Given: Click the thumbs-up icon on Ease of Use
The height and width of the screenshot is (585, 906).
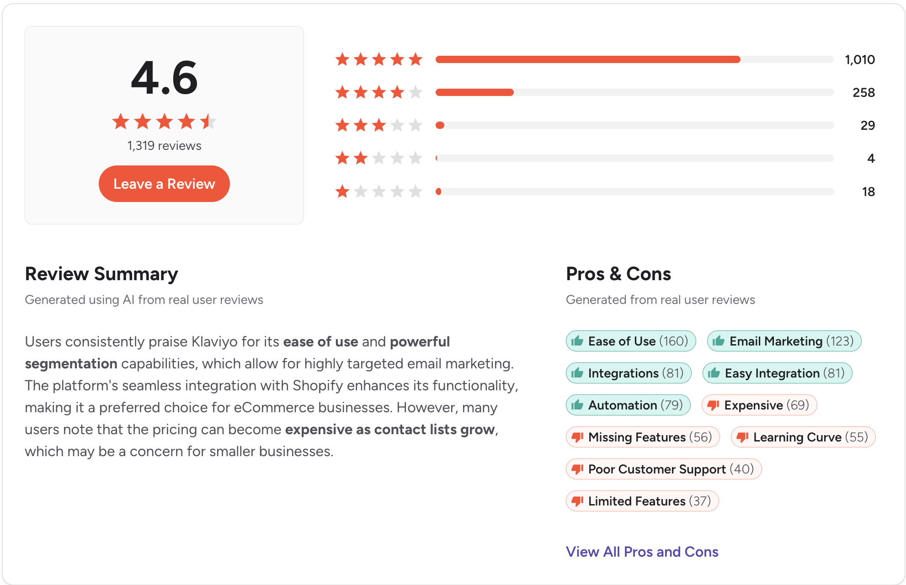Looking at the screenshot, I should point(577,341).
